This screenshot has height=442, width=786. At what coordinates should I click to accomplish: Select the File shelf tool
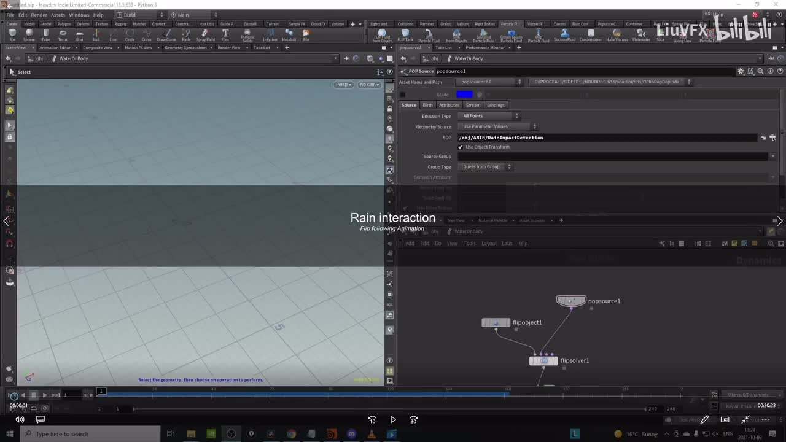tap(306, 35)
